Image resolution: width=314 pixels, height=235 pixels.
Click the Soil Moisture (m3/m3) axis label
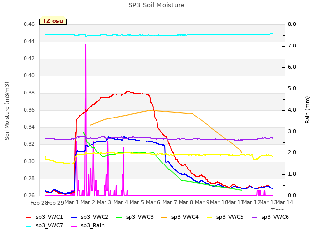point(7,111)
